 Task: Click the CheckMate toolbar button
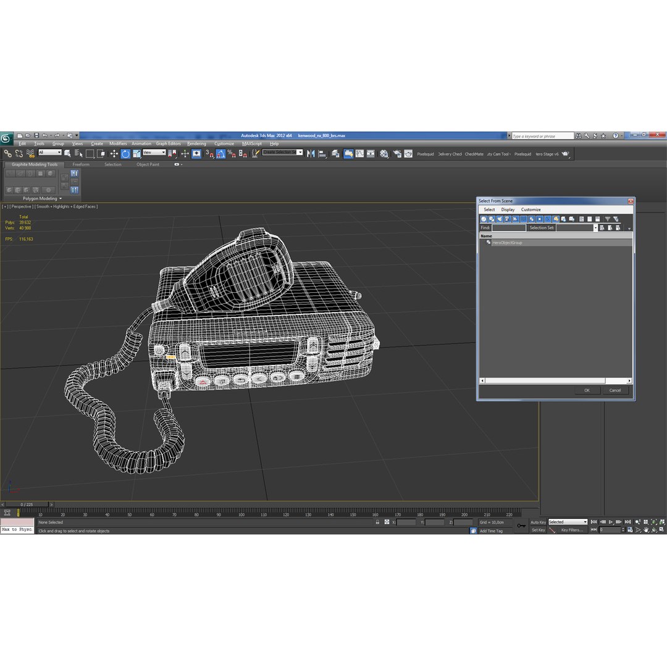click(474, 154)
